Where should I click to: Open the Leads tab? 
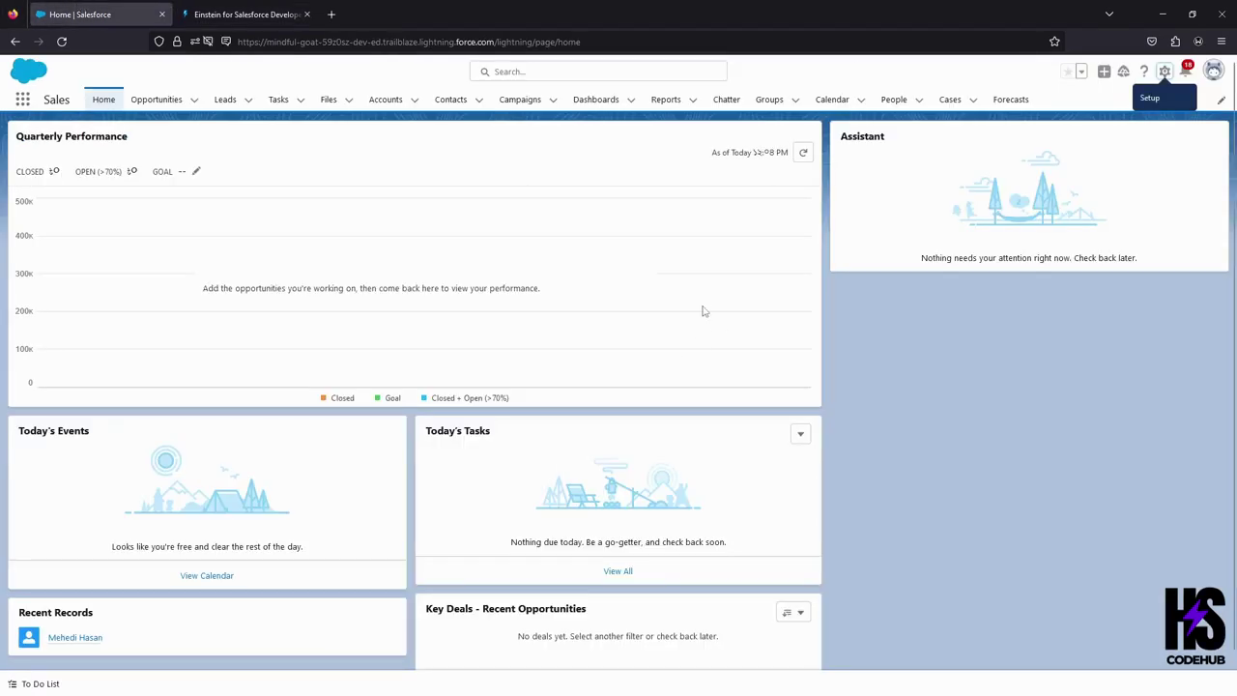point(225,100)
